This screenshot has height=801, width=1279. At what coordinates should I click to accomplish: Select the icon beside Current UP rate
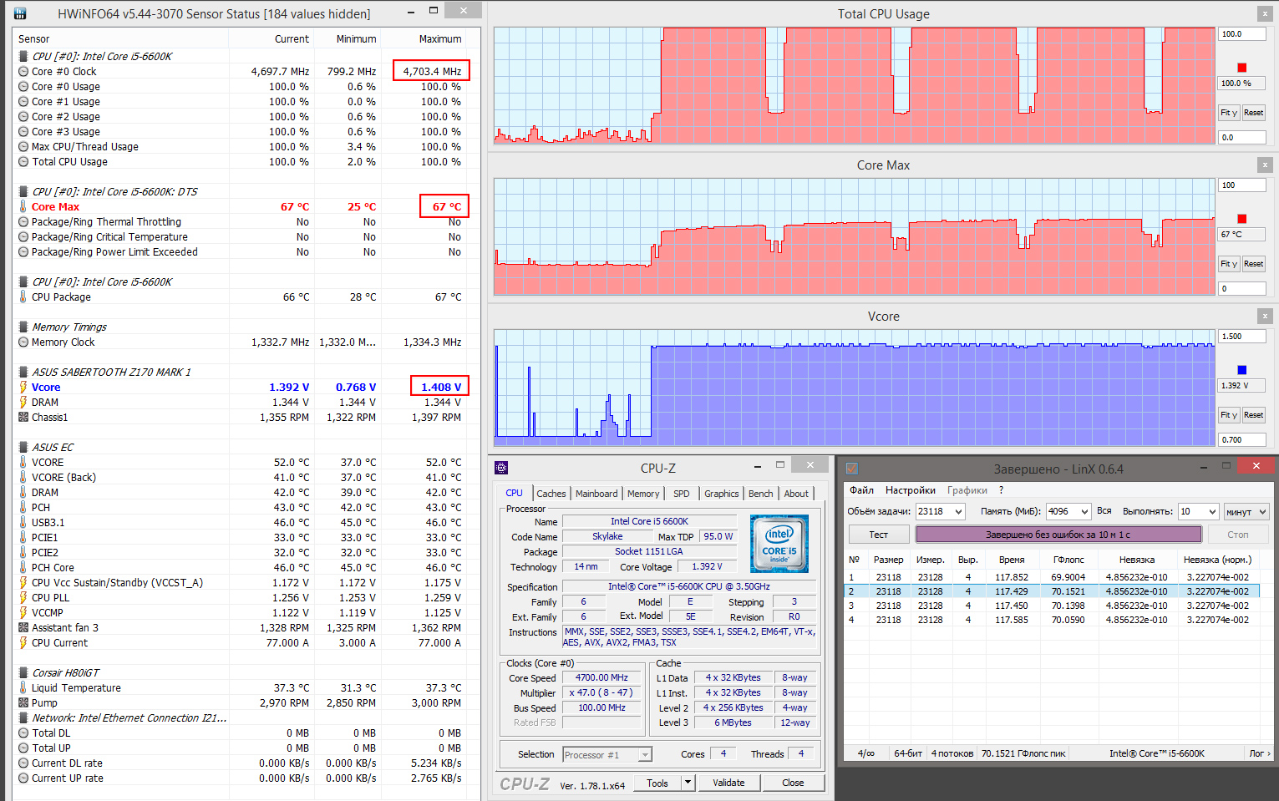pyautogui.click(x=23, y=778)
